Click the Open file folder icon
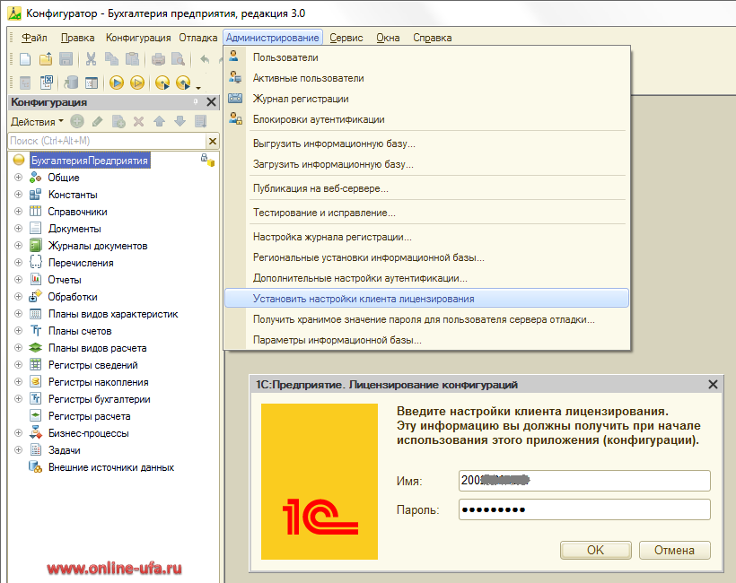This screenshot has width=736, height=583. tap(46, 59)
